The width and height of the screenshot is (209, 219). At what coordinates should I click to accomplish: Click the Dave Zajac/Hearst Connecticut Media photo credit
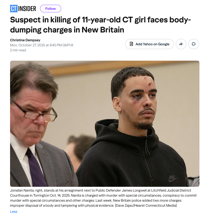point(146,205)
